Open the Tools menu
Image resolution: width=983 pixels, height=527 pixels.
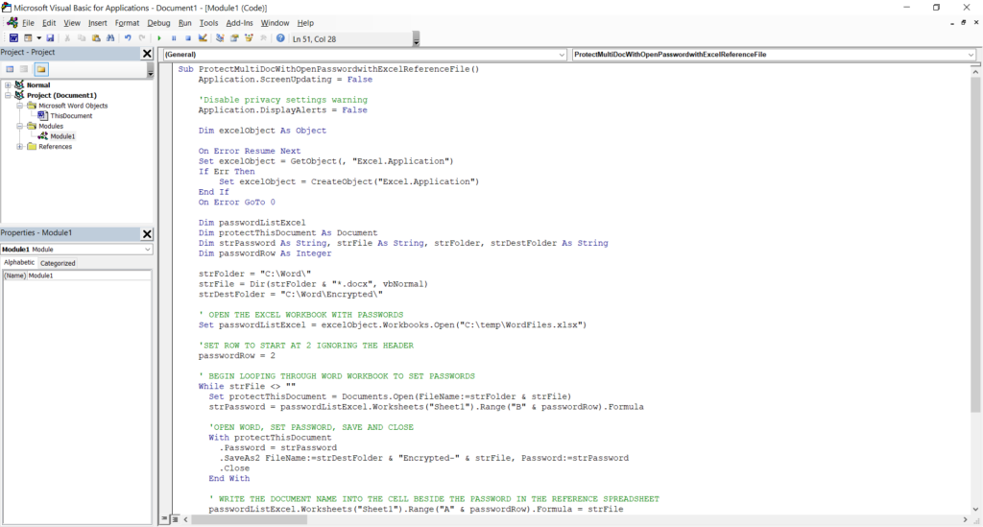[208, 23]
